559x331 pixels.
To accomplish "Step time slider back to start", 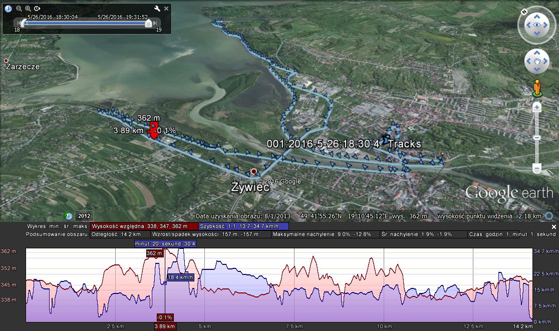I will (18, 23).
